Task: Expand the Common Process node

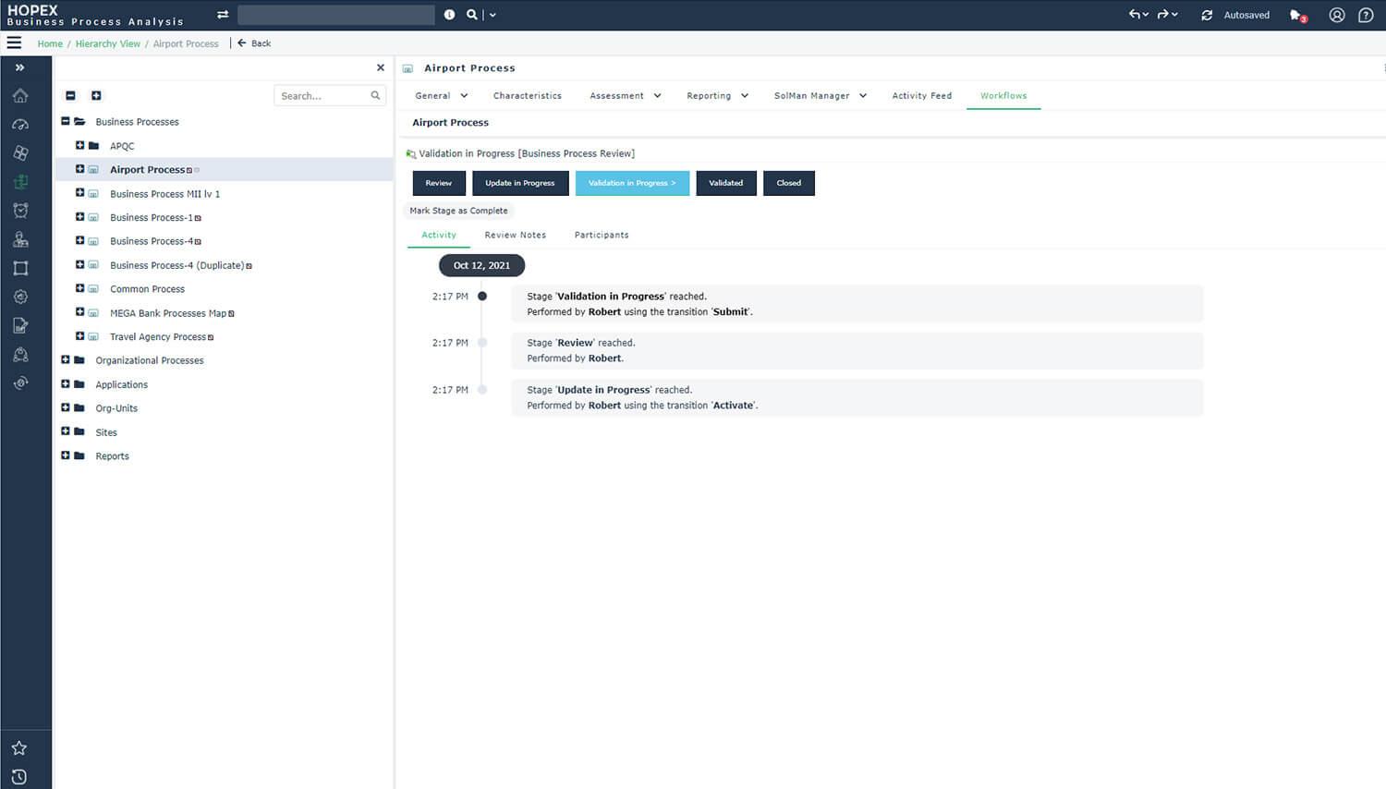Action: (x=79, y=288)
